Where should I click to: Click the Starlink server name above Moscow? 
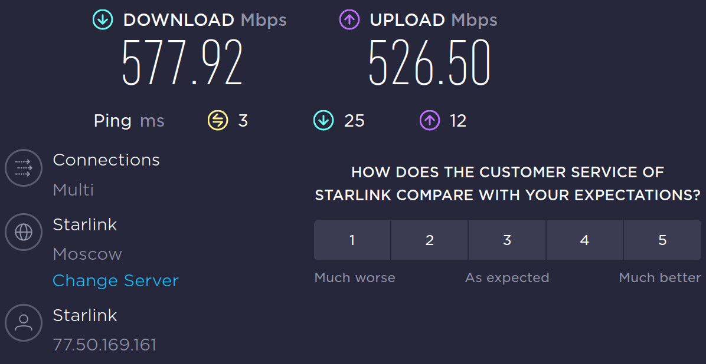85,224
